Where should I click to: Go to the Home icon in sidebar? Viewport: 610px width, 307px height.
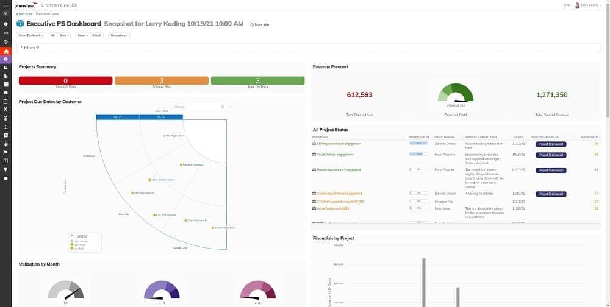coord(5,51)
